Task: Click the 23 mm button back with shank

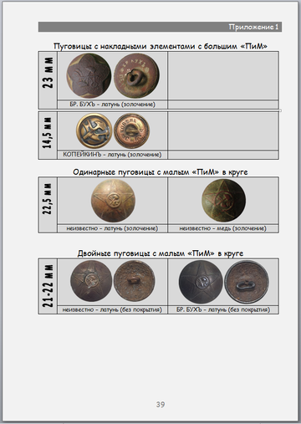Action: [136, 76]
